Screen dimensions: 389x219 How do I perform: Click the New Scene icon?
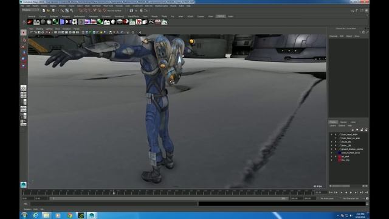click(44, 10)
